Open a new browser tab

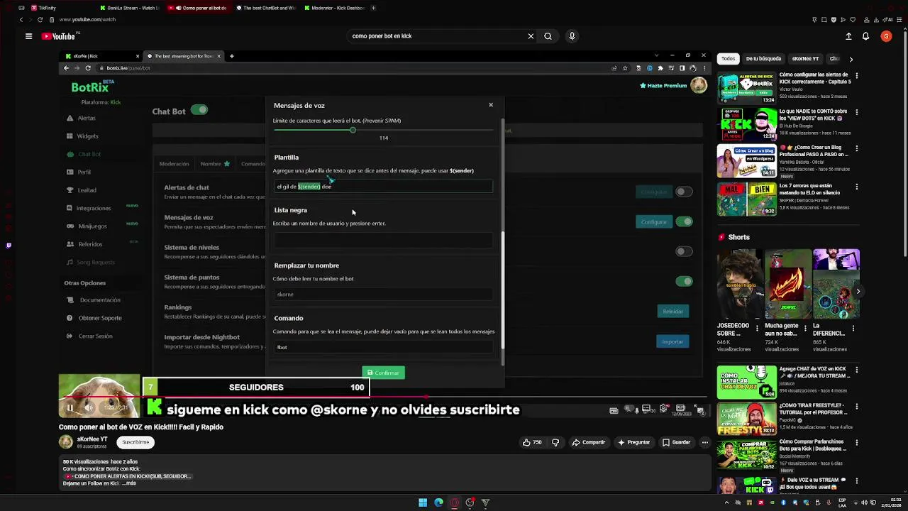[x=373, y=8]
